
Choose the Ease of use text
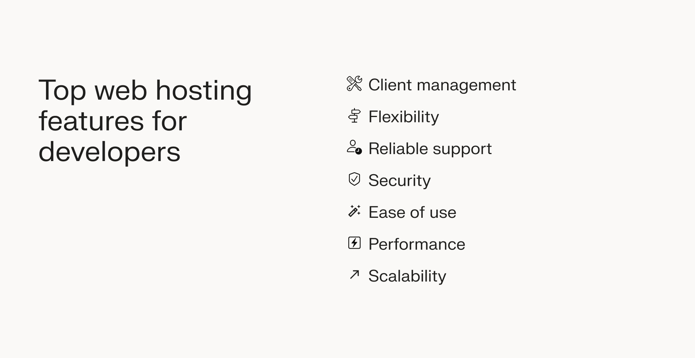(412, 212)
